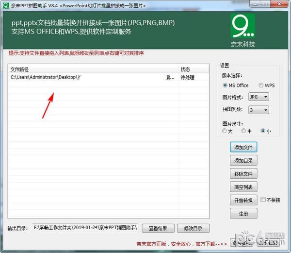Click the 添加目录 button

(243, 160)
